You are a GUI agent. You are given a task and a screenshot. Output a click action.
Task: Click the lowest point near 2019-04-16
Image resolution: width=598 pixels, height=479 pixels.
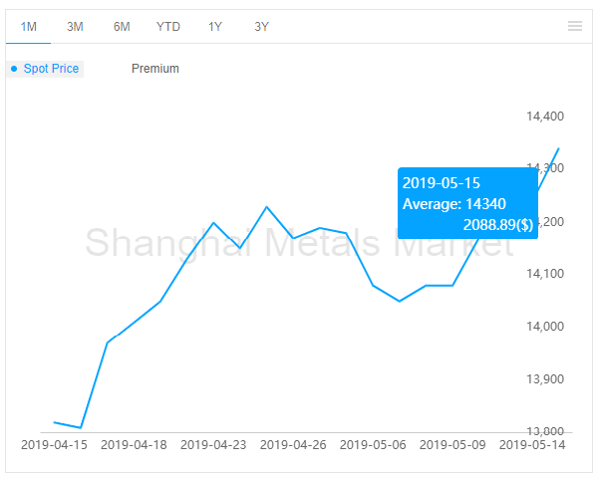[81, 427]
